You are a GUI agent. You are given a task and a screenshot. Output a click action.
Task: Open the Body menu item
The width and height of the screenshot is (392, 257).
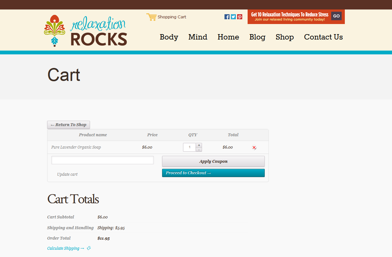(x=169, y=37)
